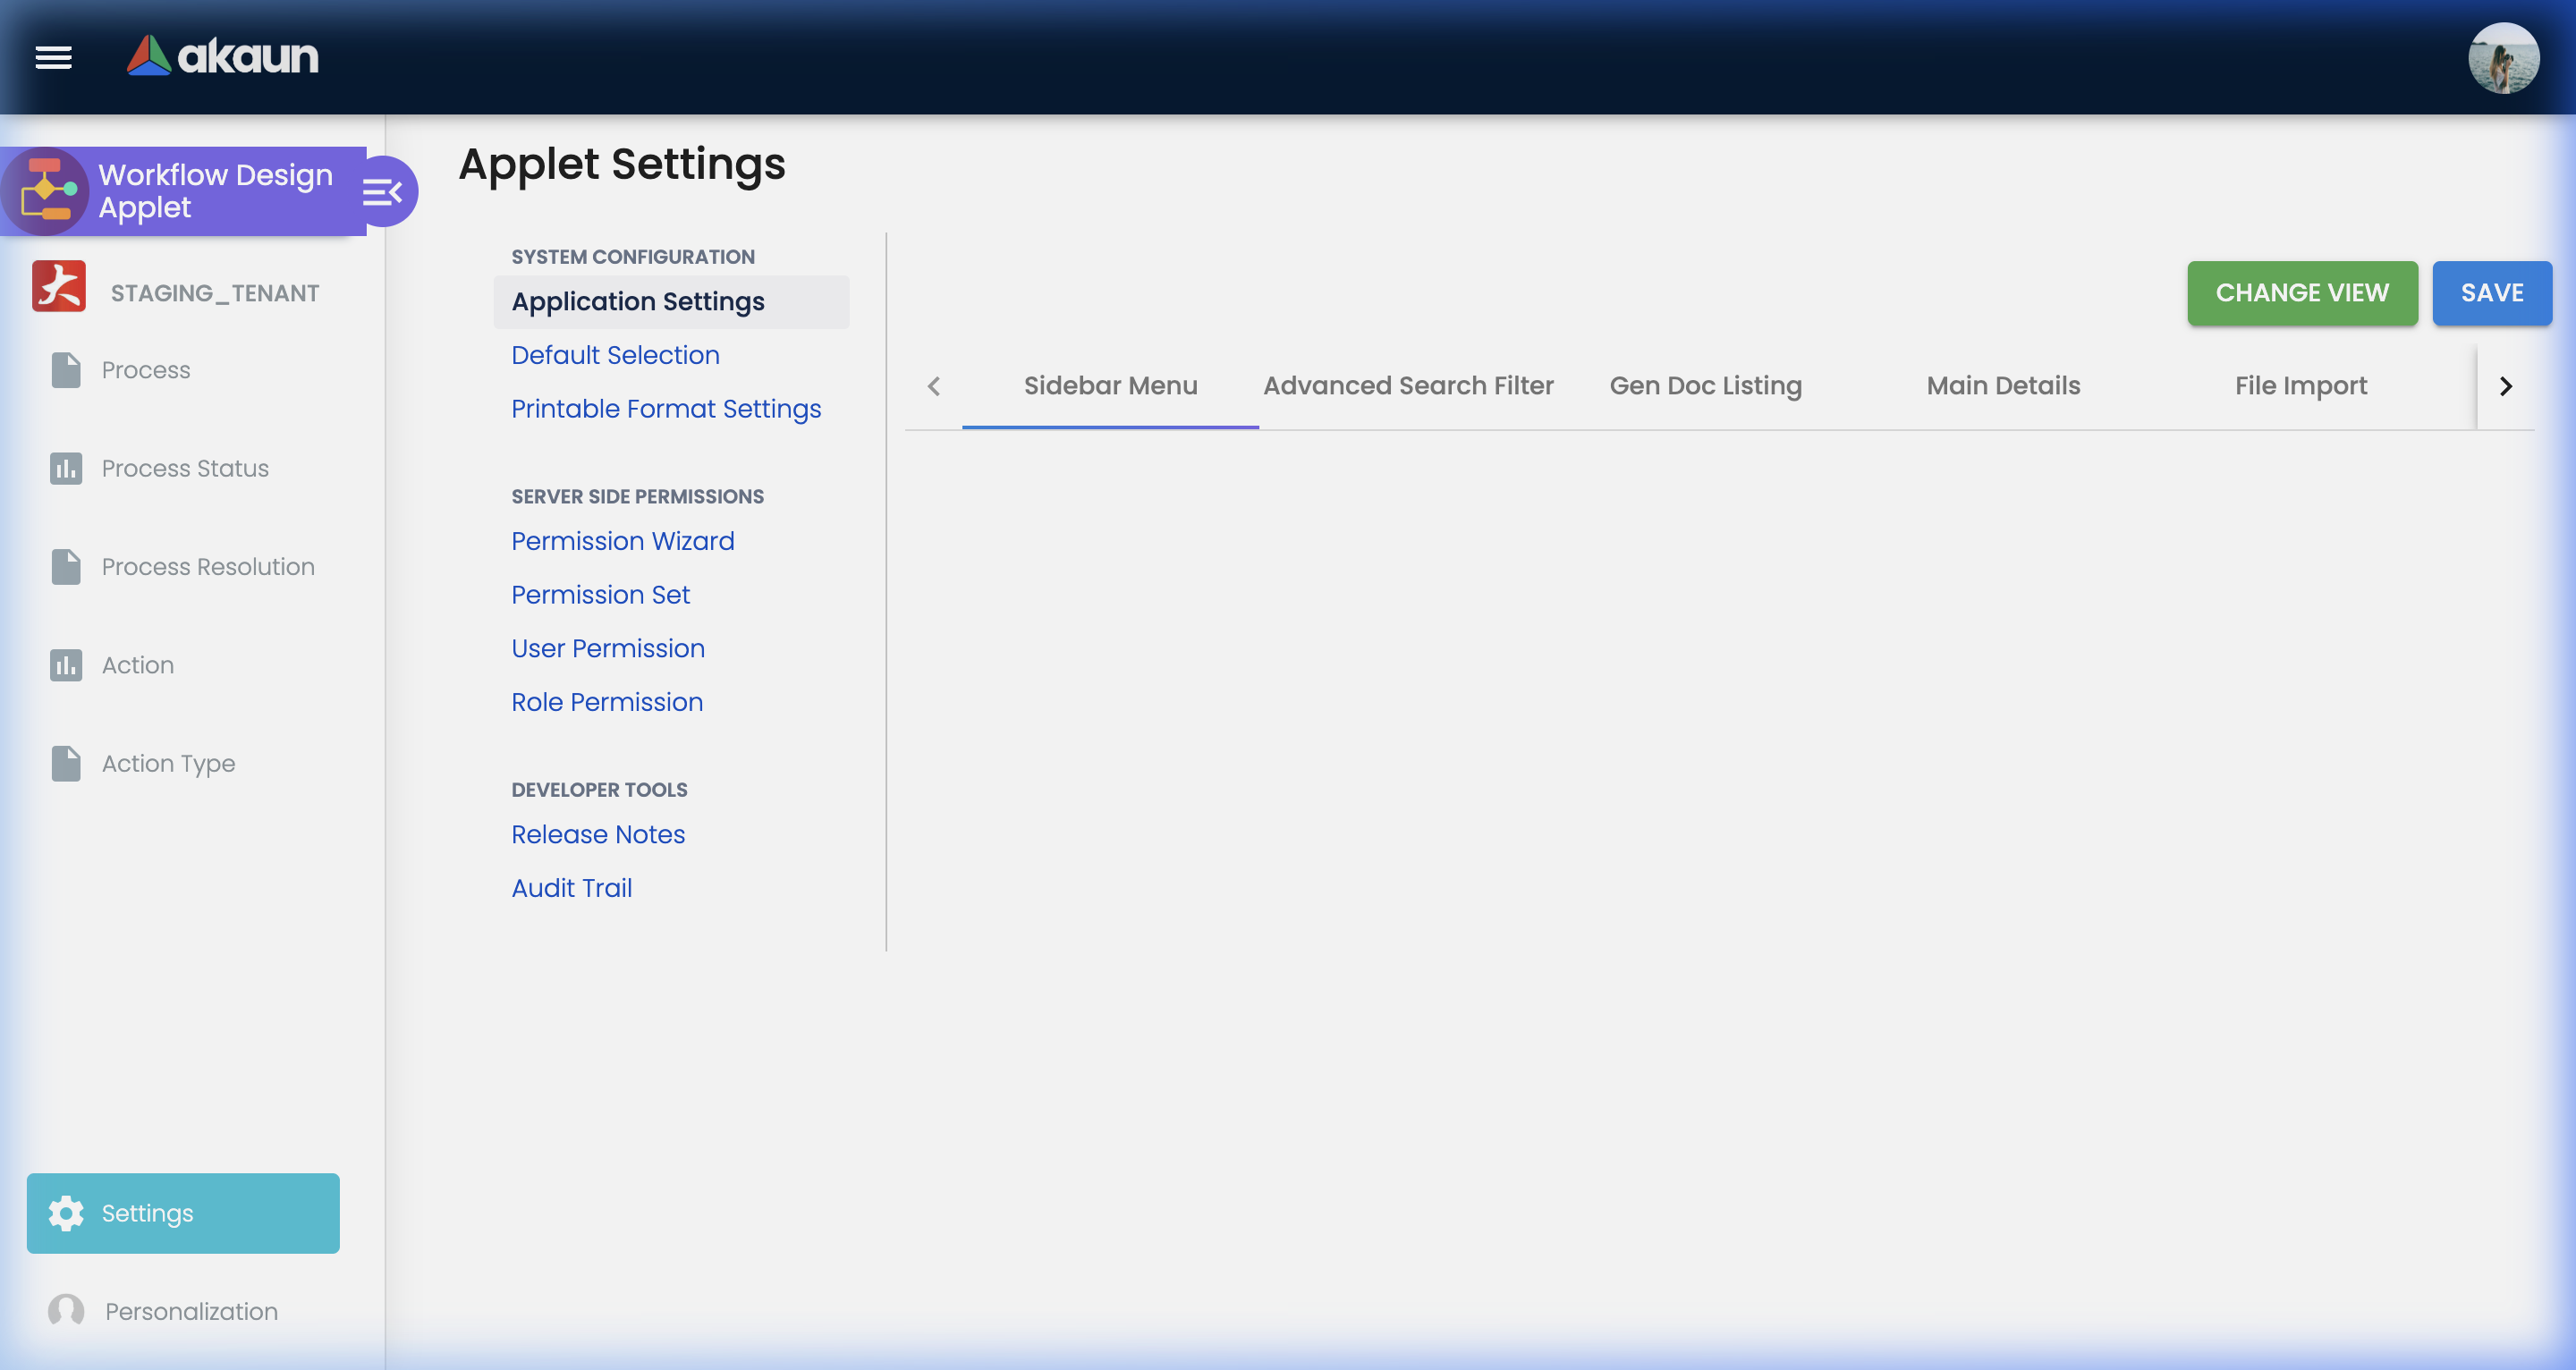Open Personalization from the sidebar
Screen dimensions: 2576x1370
click(x=190, y=1310)
